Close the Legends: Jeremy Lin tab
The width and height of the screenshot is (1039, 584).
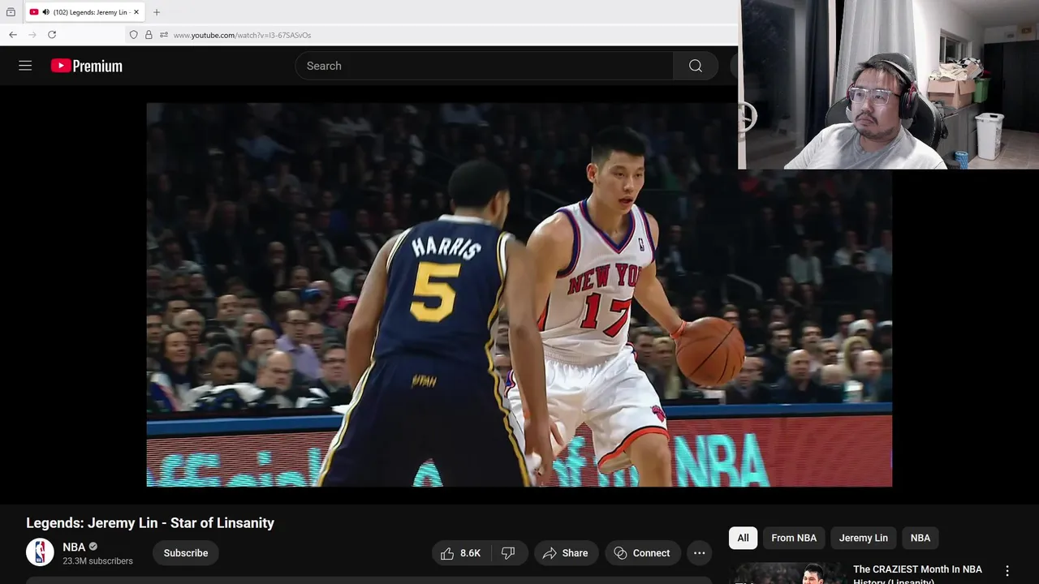[136, 12]
